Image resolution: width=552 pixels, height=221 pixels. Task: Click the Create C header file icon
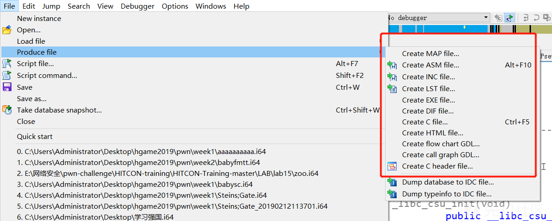[x=392, y=166]
